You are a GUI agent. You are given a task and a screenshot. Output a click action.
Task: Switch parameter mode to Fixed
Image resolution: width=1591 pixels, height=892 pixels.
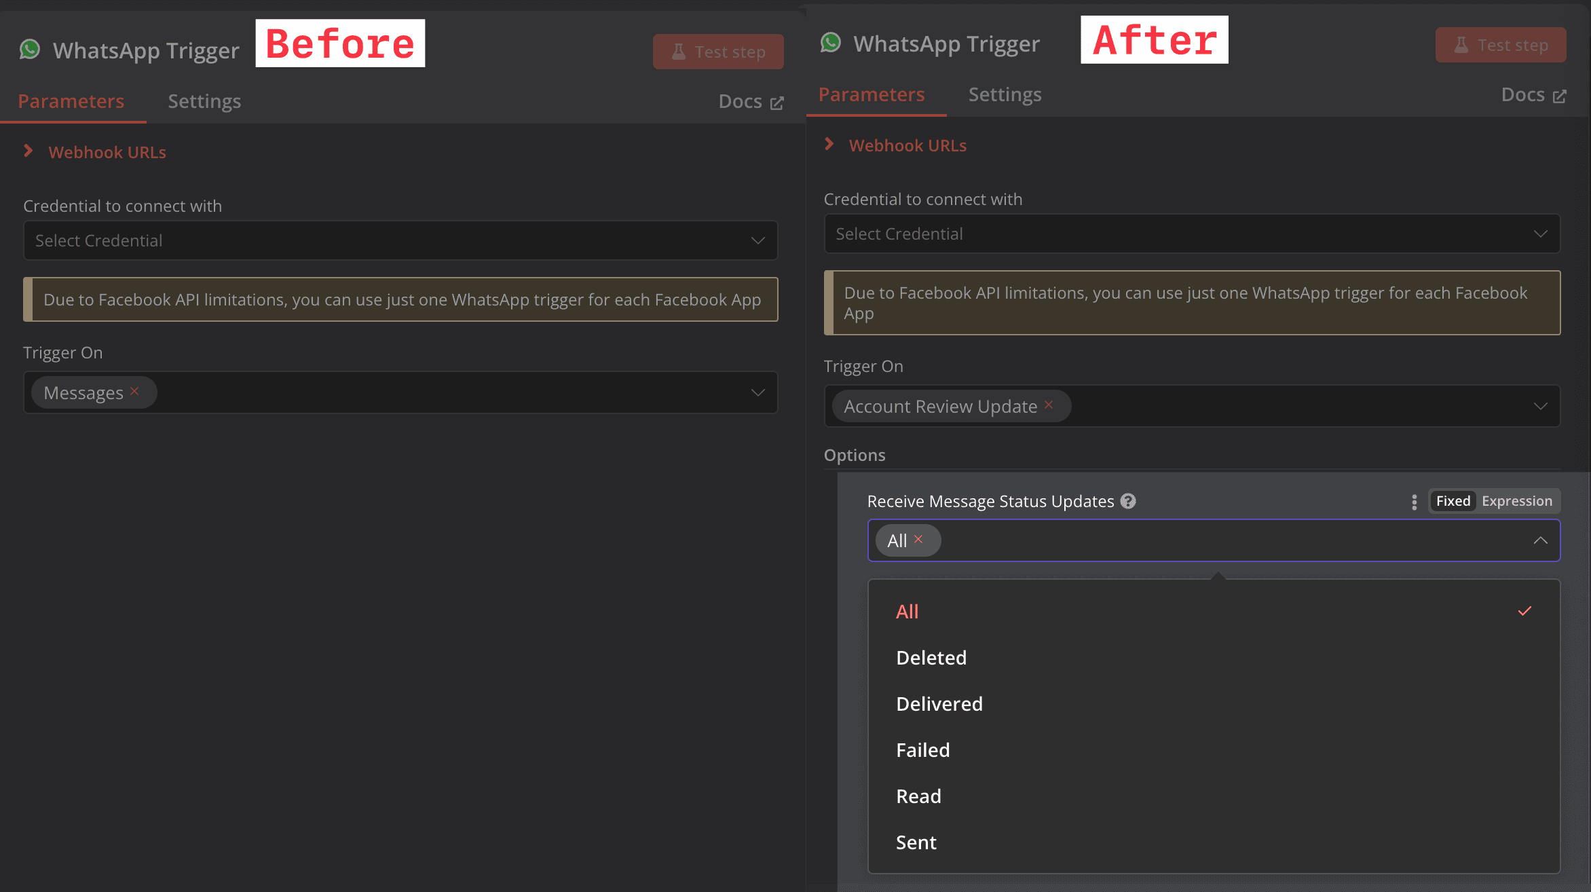click(x=1453, y=501)
